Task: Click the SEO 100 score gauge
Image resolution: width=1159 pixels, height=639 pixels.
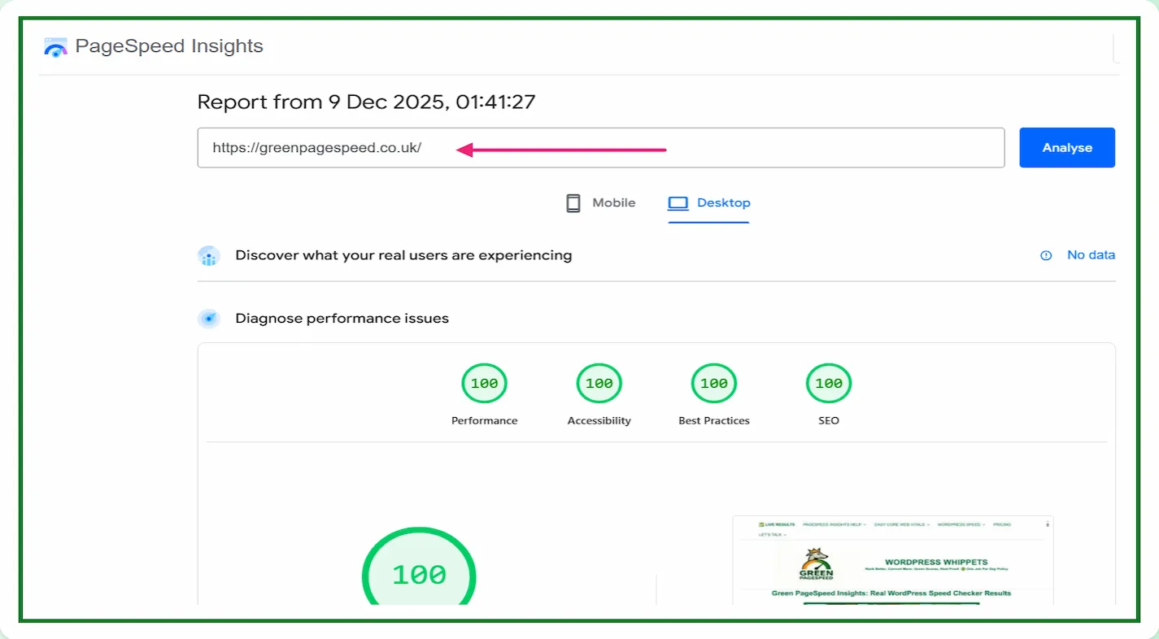Action: [x=828, y=384]
